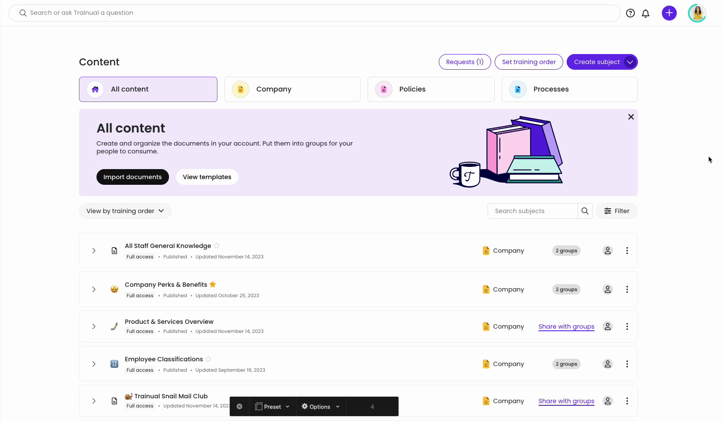723x421 pixels.
Task: Open person icon for Company Perks & Benefits
Action: point(607,289)
